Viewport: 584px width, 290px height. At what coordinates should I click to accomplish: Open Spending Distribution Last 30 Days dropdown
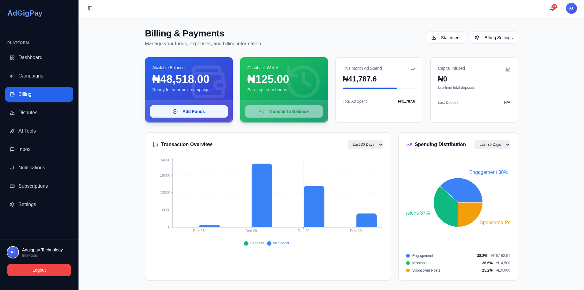pyautogui.click(x=492, y=145)
